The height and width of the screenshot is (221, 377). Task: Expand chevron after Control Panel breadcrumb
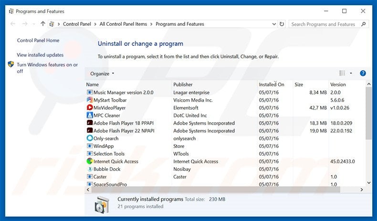(95, 24)
